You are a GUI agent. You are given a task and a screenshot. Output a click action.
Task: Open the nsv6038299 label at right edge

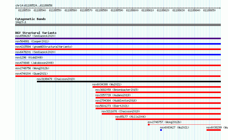[x=217, y=127]
